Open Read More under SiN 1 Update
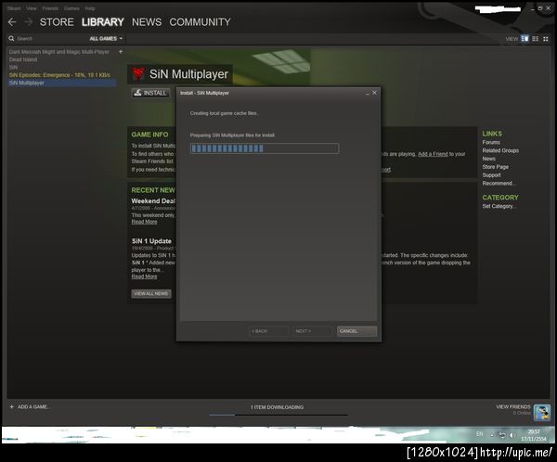 [144, 276]
